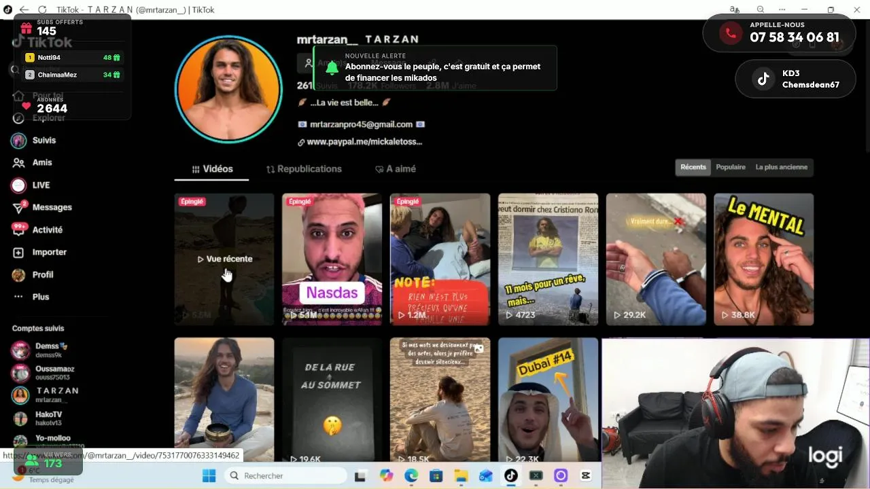Viewport: 870px width, 489px height.
Task: Go back with the browser back arrow
Action: click(x=24, y=10)
